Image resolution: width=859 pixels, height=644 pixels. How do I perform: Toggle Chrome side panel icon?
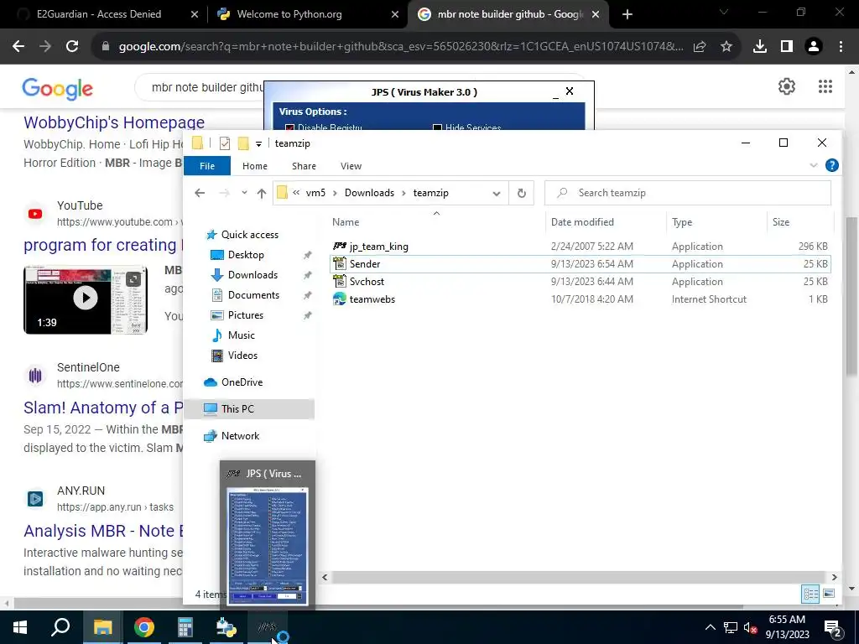(x=787, y=47)
